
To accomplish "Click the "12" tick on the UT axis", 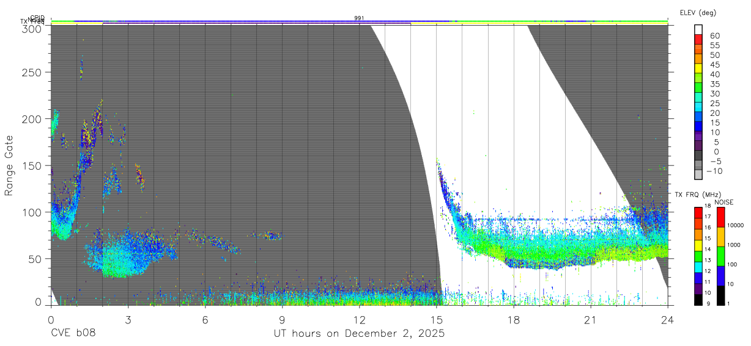I will pyautogui.click(x=359, y=320).
